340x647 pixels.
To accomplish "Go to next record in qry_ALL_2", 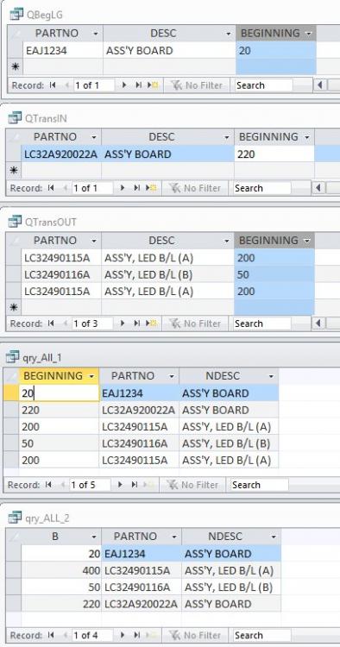I will 123,636.
